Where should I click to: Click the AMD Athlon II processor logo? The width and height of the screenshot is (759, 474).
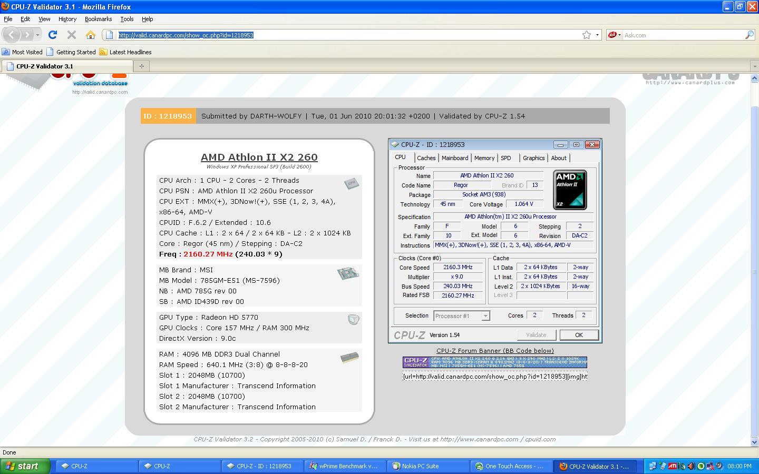(x=570, y=190)
